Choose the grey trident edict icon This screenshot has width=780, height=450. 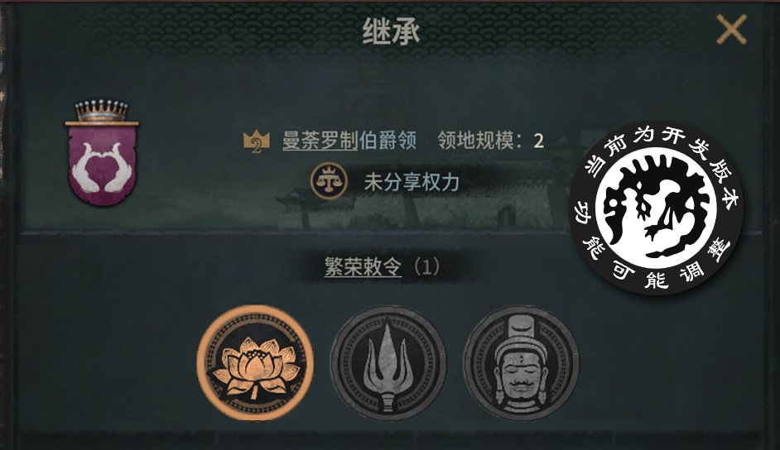click(x=388, y=363)
